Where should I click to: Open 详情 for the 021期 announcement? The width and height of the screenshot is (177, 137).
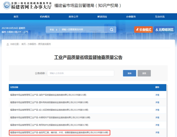click(157, 95)
